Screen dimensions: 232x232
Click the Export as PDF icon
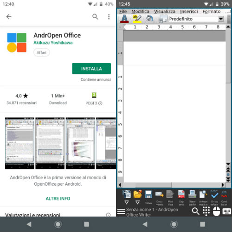(x=181, y=194)
